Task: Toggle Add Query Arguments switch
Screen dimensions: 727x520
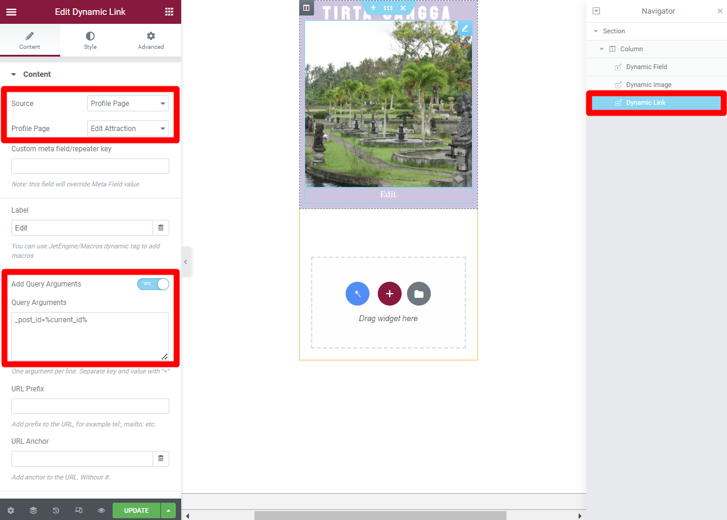Action: point(153,284)
